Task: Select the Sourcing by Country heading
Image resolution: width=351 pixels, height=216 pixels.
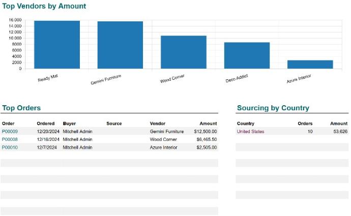Action: [x=273, y=108]
